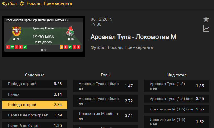Select second carousel dot in match widget

[45, 50]
